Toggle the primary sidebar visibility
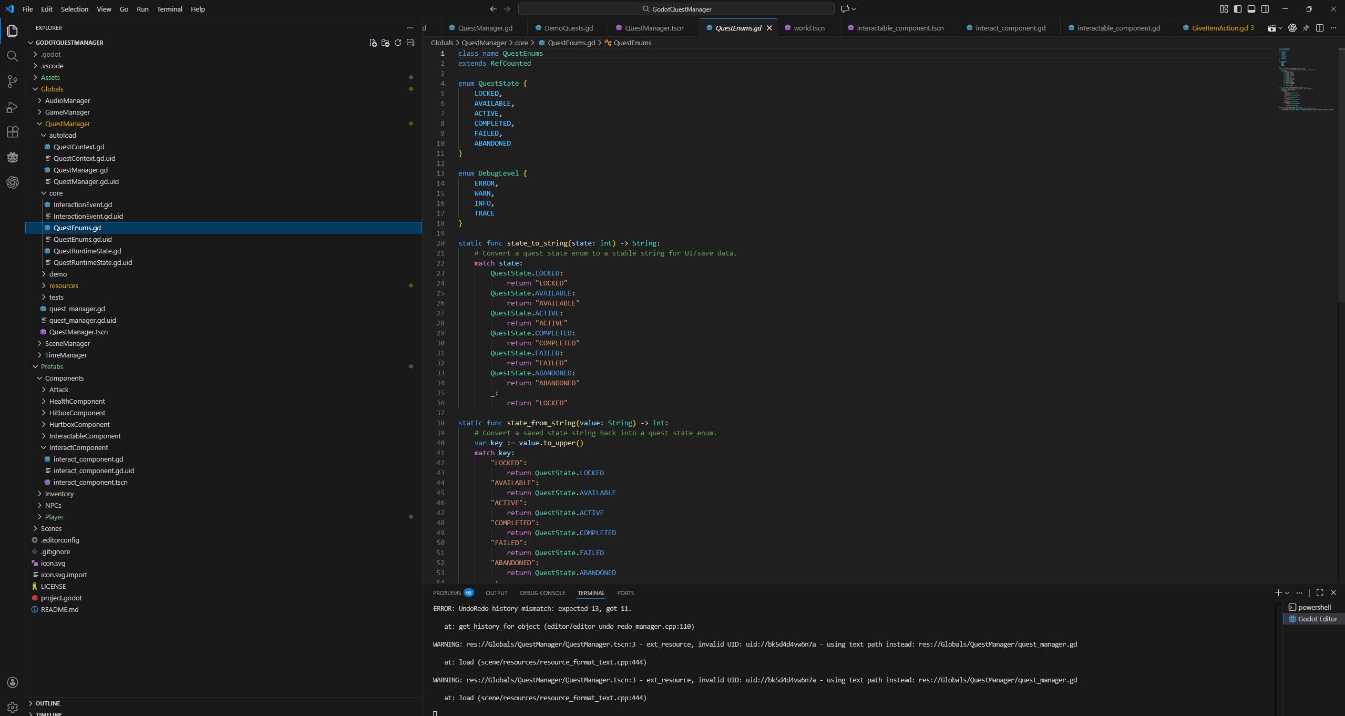The height and width of the screenshot is (716, 1345). tap(1237, 9)
